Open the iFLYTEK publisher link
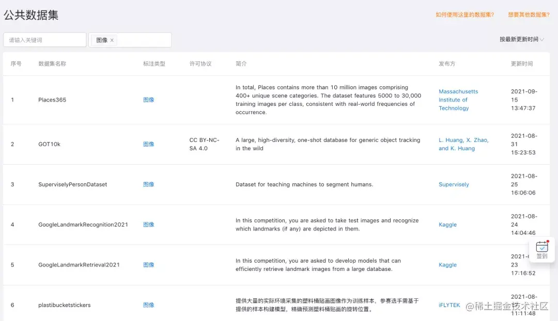 point(449,305)
